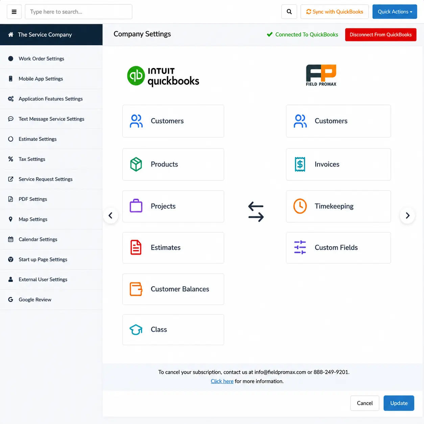Screen dimensions: 424x424
Task: Click the Connected To QuickBooks status text
Action: click(x=306, y=34)
